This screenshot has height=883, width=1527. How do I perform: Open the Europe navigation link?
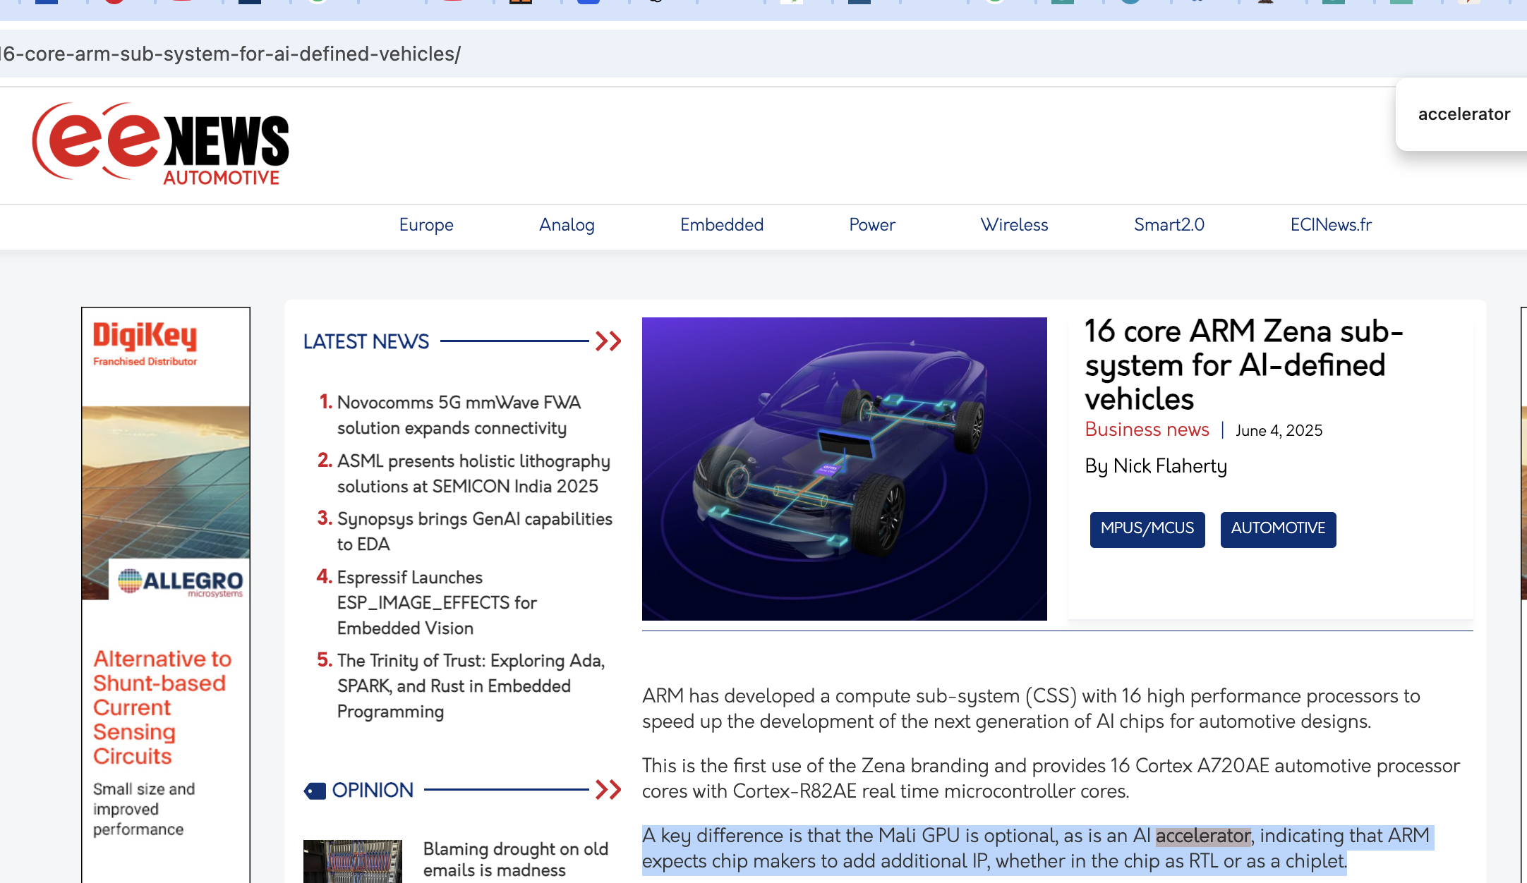(x=426, y=225)
